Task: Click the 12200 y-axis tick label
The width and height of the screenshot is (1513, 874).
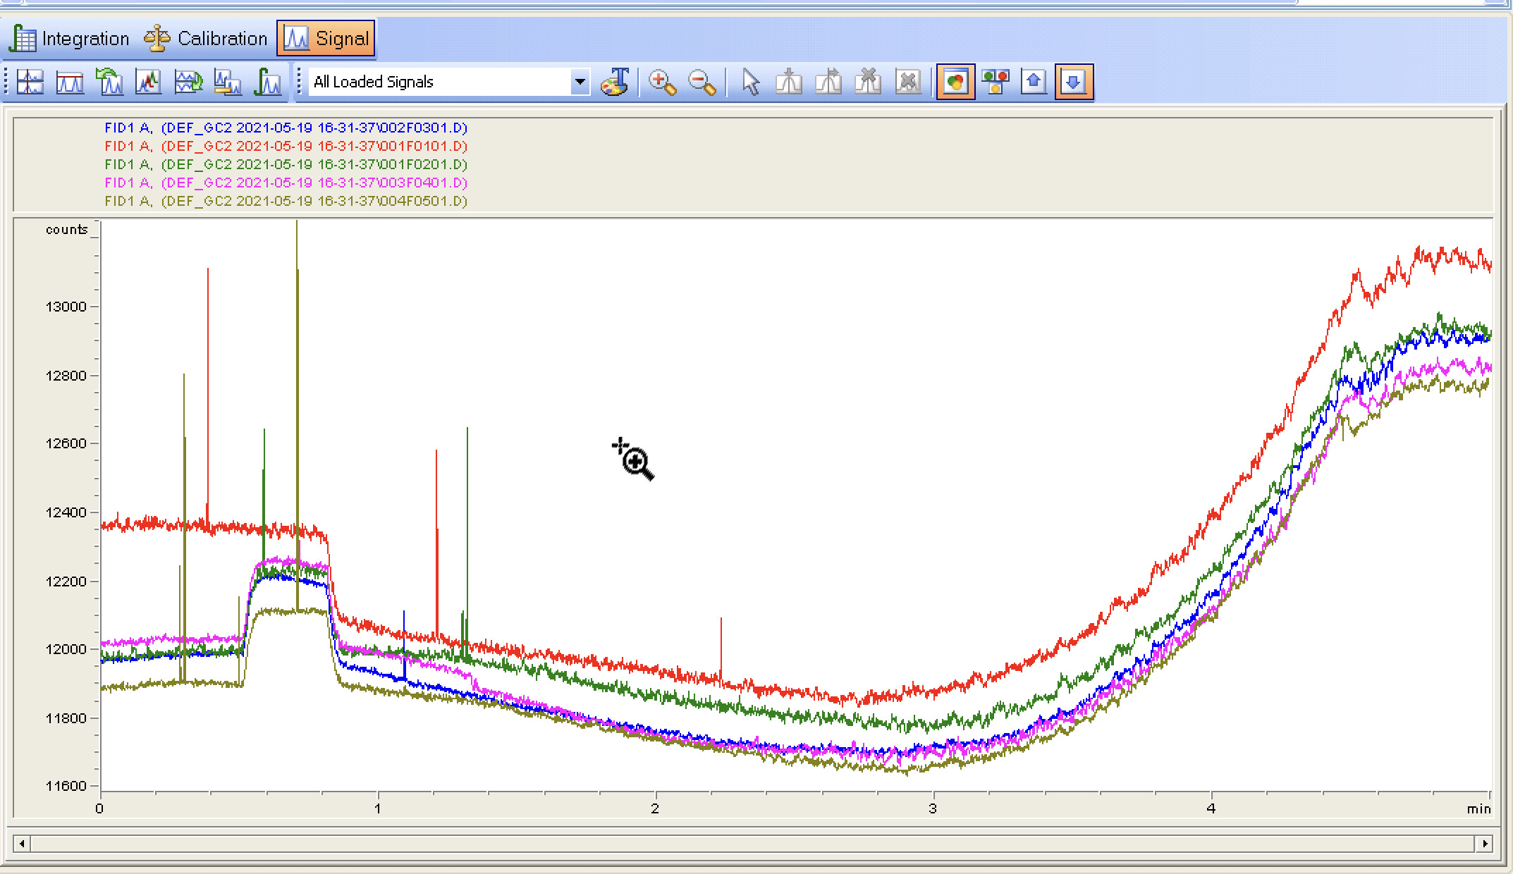Action: pos(66,581)
